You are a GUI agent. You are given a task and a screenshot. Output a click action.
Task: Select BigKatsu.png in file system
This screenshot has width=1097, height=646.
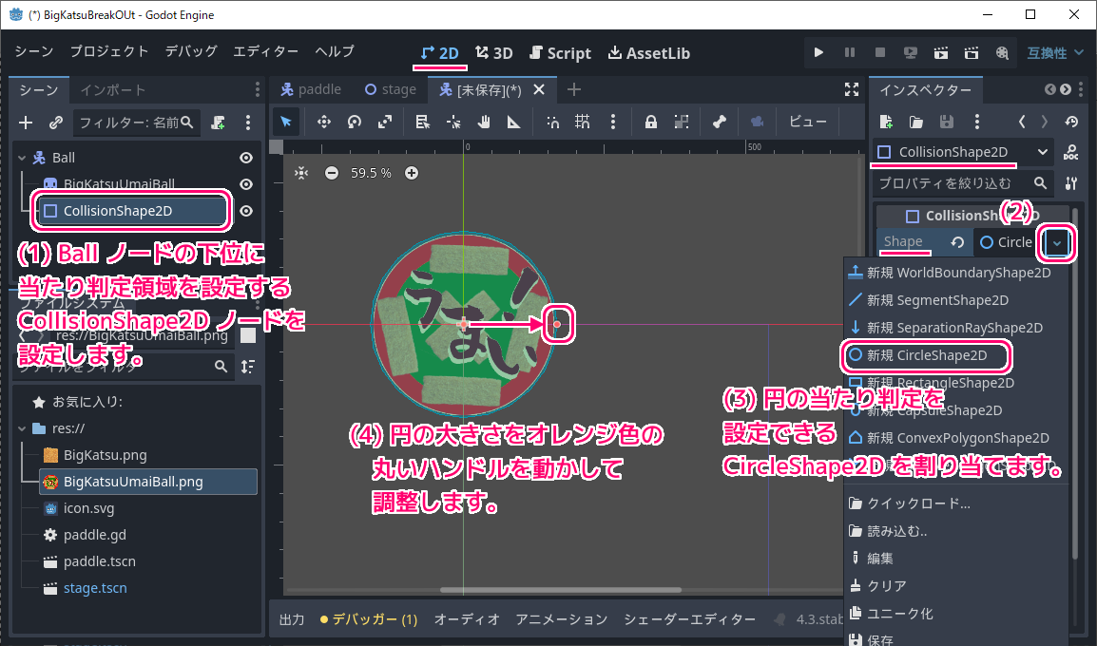click(105, 455)
